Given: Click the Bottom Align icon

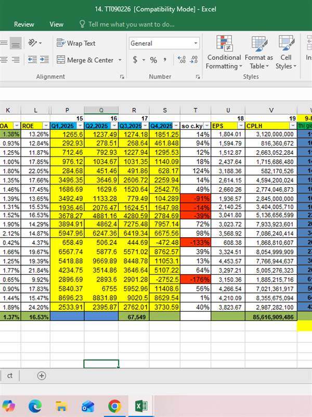Looking at the screenshot, I should (x=16, y=43).
